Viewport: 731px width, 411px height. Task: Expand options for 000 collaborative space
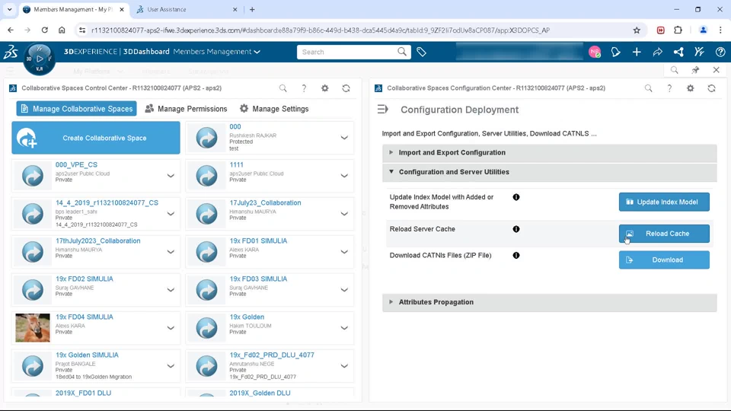coord(344,138)
